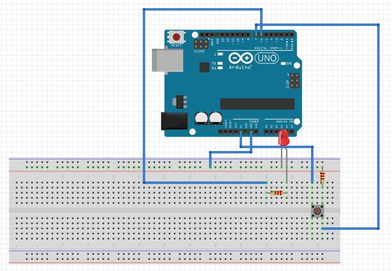This screenshot has width=392, height=271.
Task: Select the ICSP2 header pins
Action: pos(201,44)
